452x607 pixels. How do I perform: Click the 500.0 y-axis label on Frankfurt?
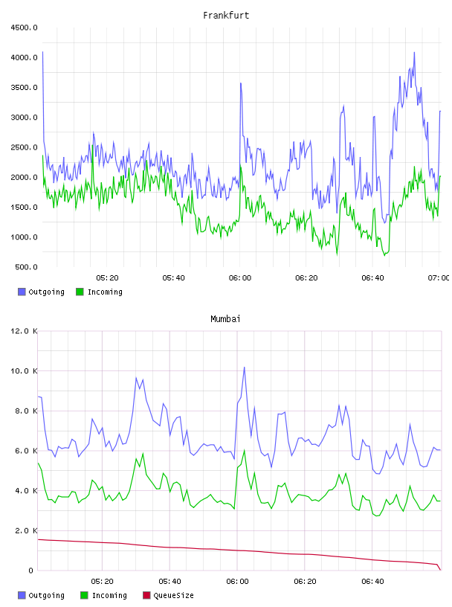[x=26, y=267]
